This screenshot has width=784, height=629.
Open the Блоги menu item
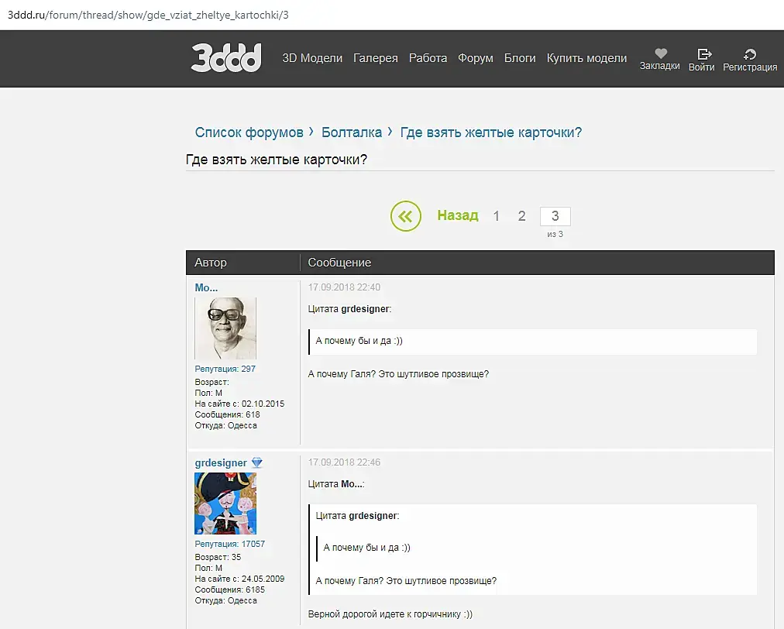pos(520,58)
